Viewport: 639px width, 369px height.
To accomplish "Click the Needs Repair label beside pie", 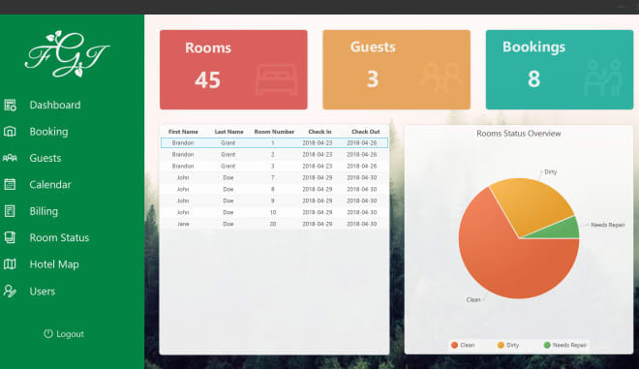I will [x=608, y=225].
